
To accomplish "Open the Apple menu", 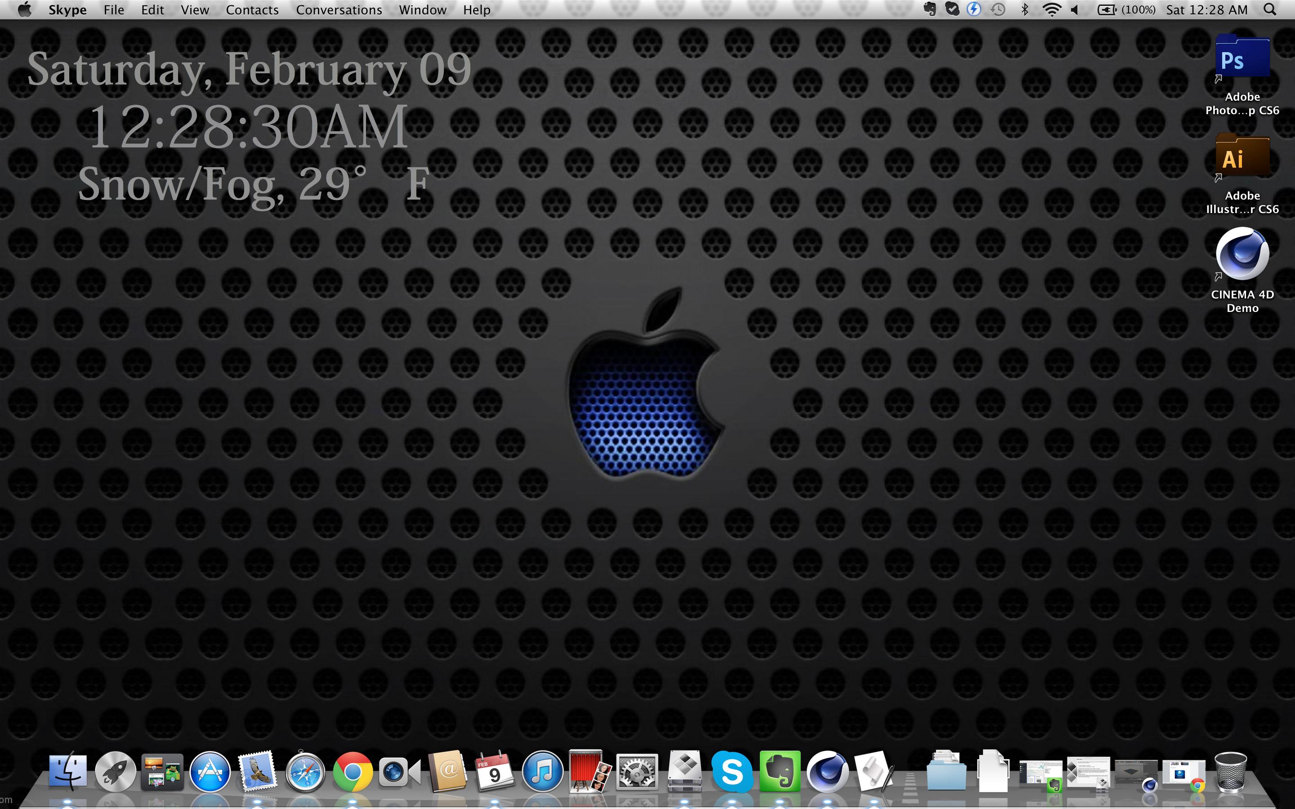I will 25,9.
